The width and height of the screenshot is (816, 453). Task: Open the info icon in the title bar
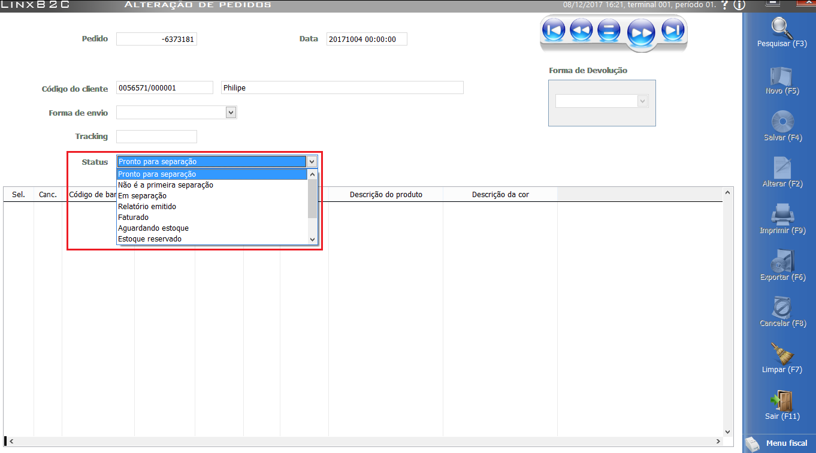pyautogui.click(x=739, y=5)
